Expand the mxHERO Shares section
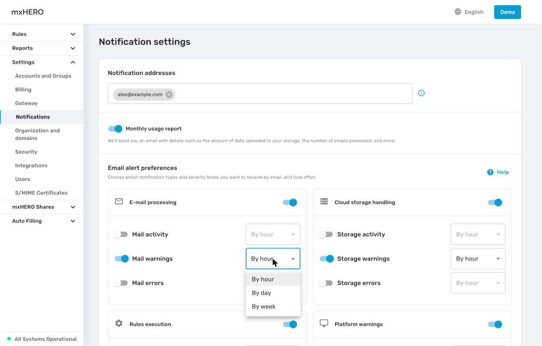Image resolution: width=542 pixels, height=346 pixels. click(41, 207)
